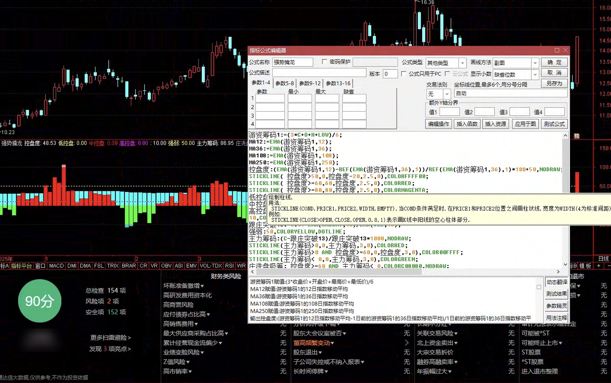Click the 另存为 button
The height and width of the screenshot is (383, 611).
554,83
